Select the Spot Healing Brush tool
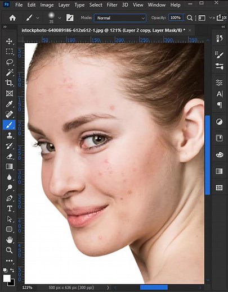The image size is (228, 292). coord(9,114)
